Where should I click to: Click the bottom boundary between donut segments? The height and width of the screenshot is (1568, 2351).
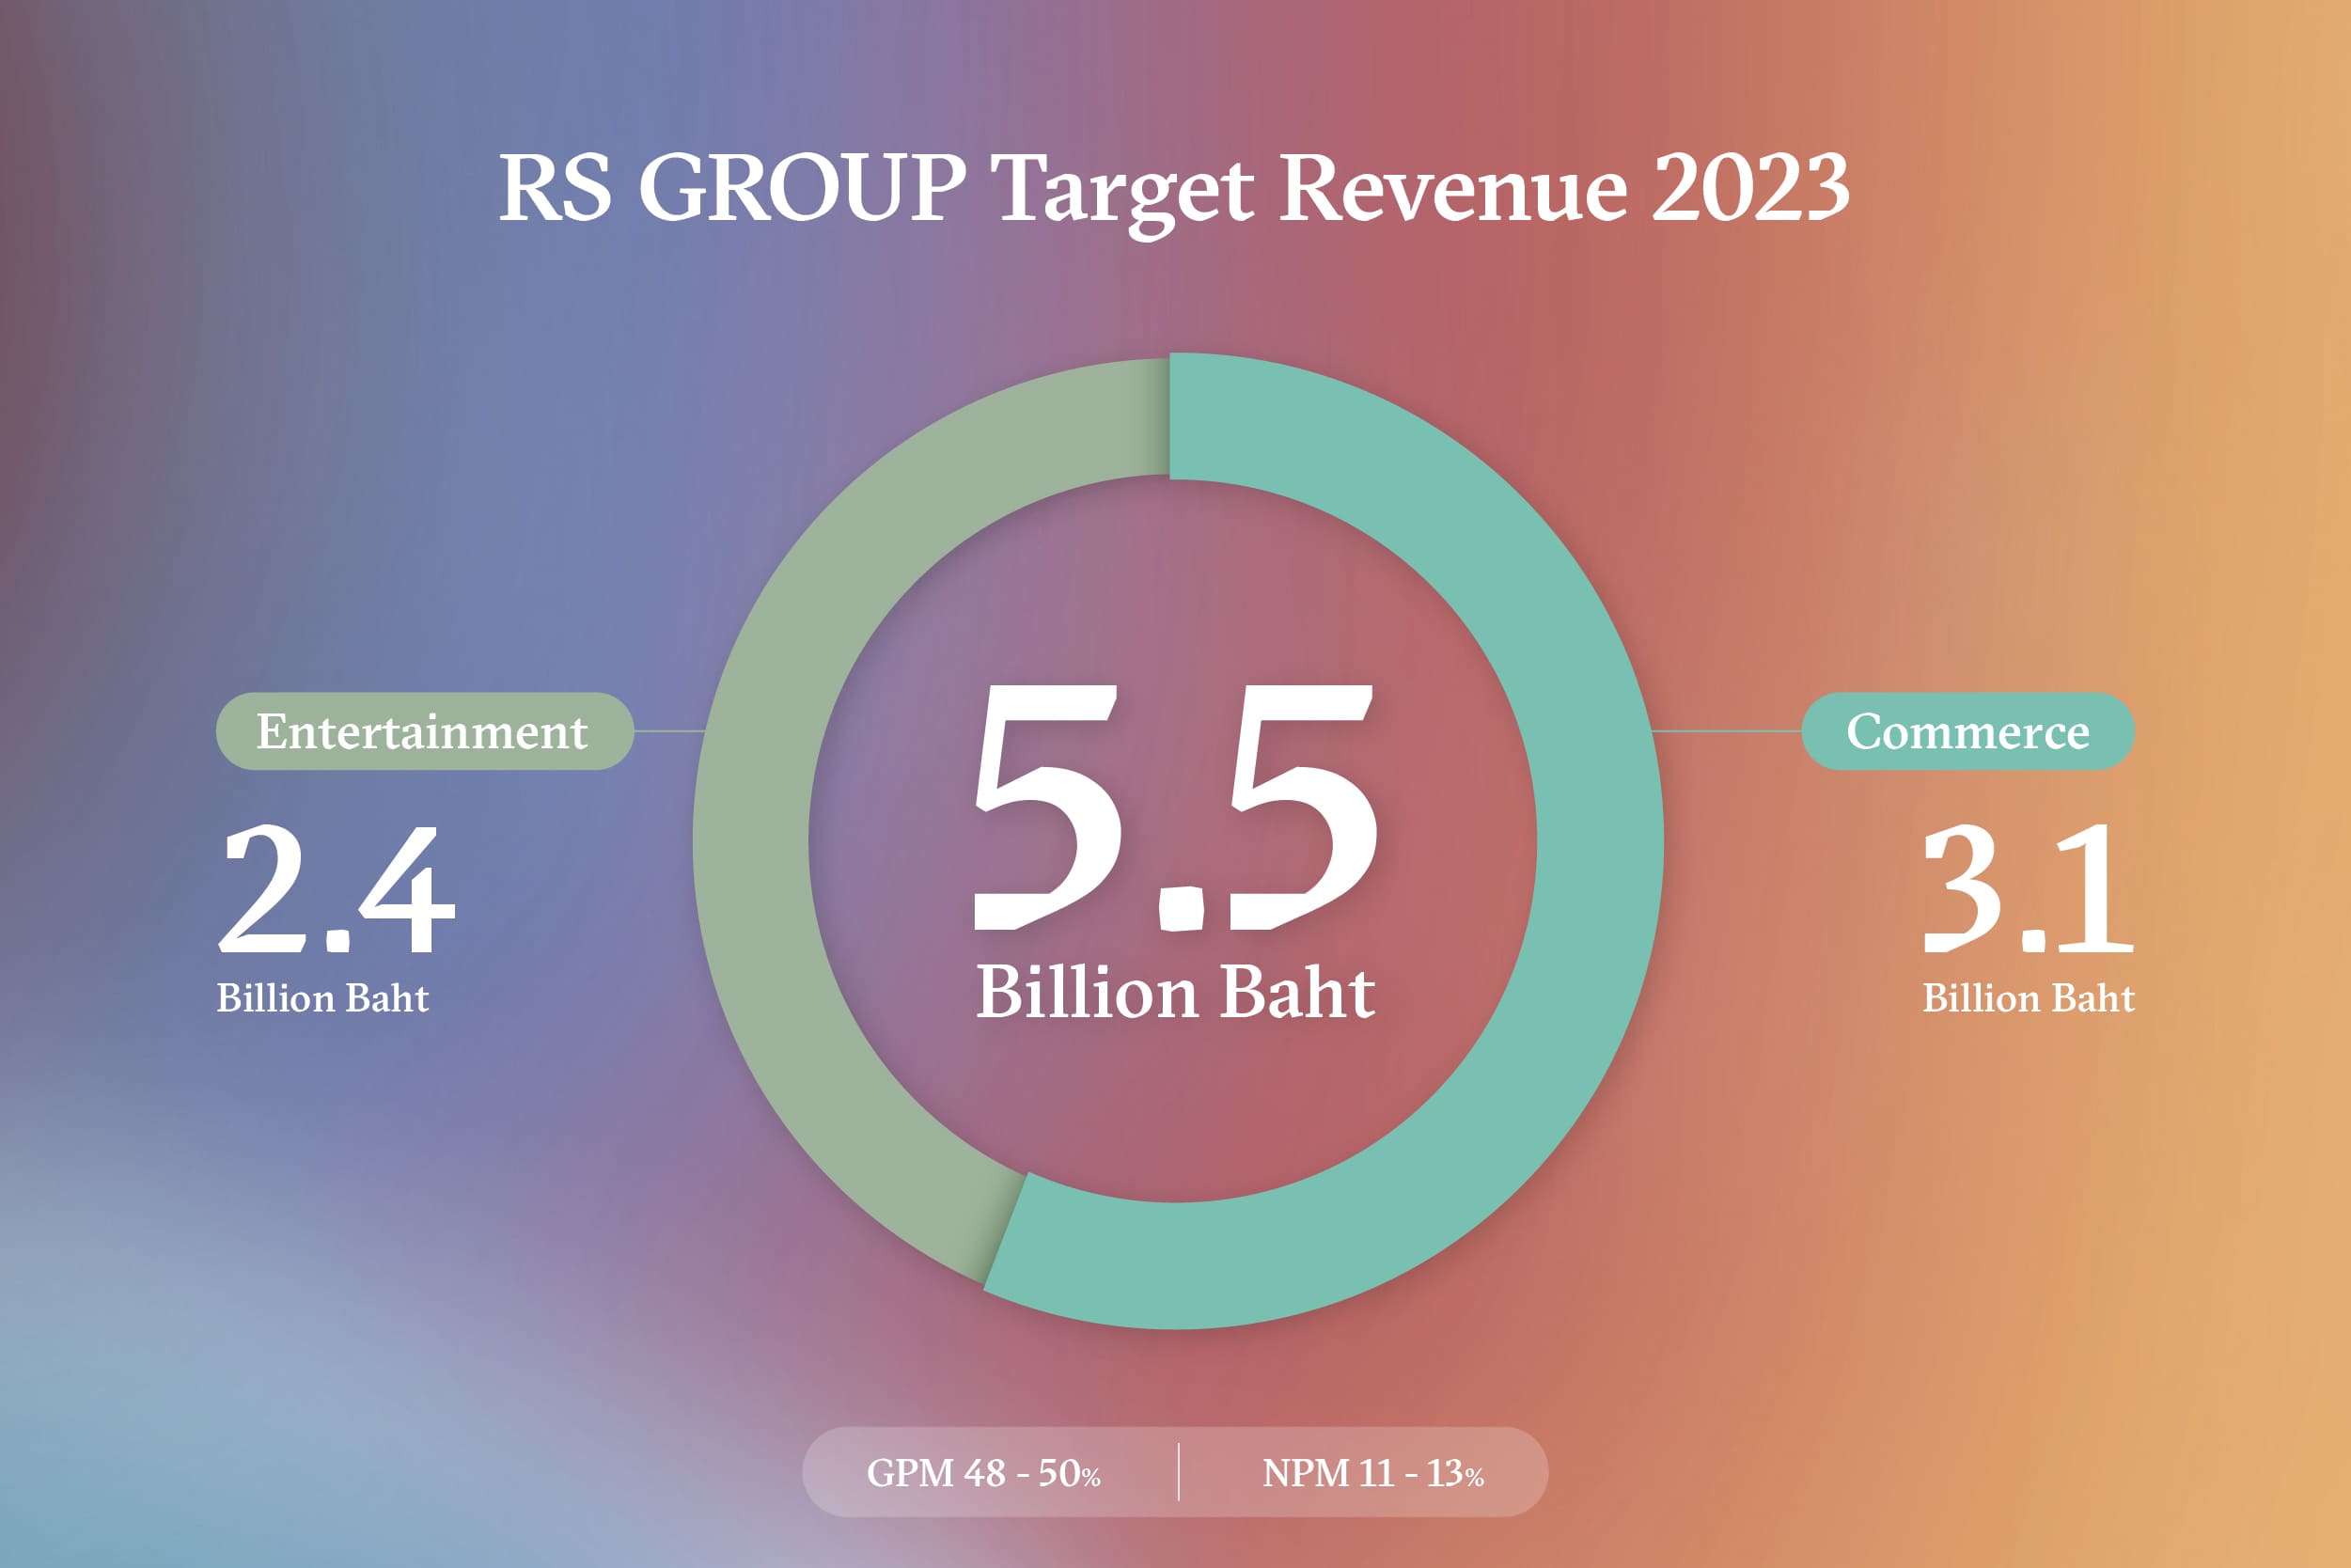(1004, 1231)
